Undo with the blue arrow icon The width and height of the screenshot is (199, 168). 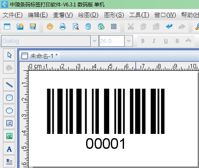[169, 26]
